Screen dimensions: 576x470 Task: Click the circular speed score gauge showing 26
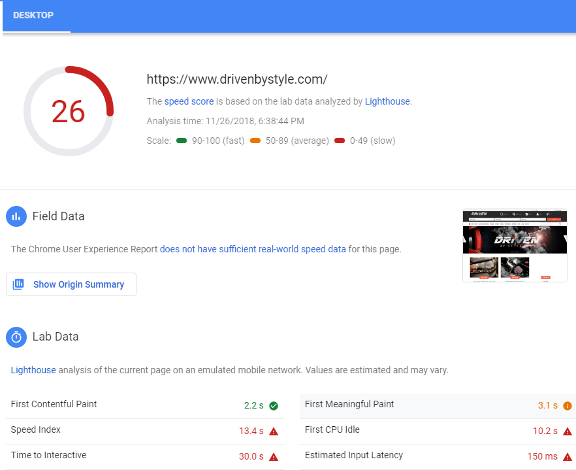coord(69,111)
